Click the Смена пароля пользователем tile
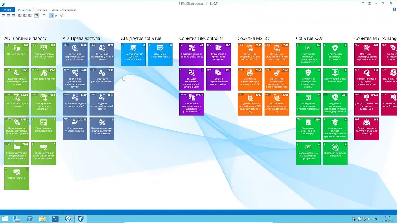This screenshot has width=397, height=223. pyautogui.click(x=44, y=129)
